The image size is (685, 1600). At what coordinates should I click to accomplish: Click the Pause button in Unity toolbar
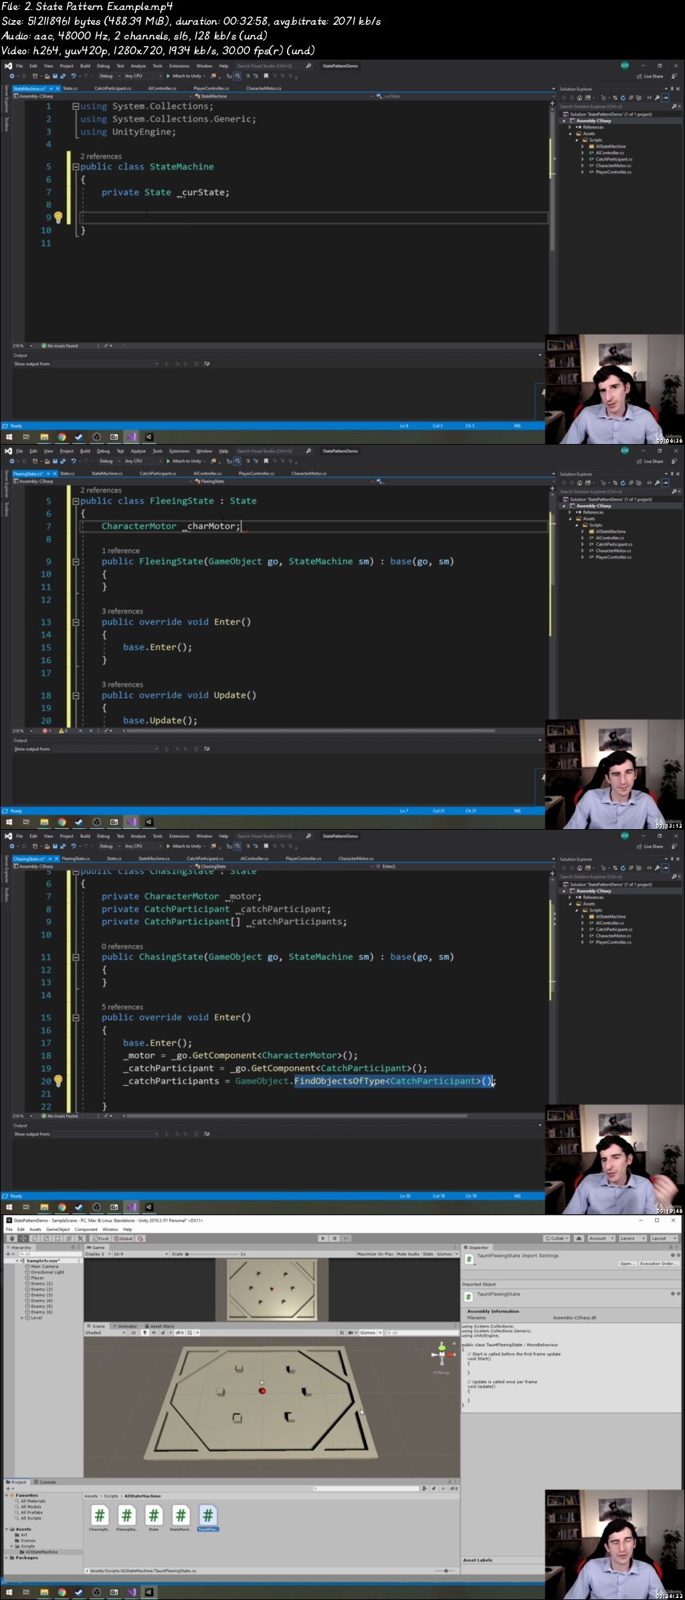point(334,1238)
